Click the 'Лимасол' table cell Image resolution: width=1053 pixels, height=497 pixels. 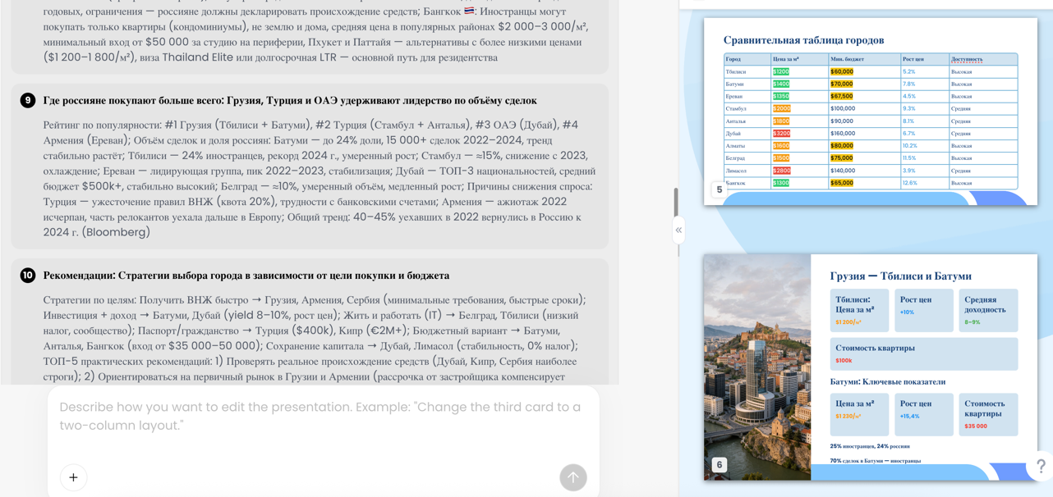(747, 171)
